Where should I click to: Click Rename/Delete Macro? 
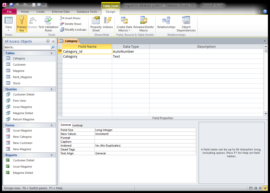coord(144,24)
